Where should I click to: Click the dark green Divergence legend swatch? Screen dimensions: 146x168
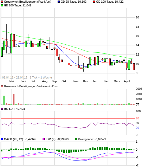pyautogui.click(x=76, y=139)
